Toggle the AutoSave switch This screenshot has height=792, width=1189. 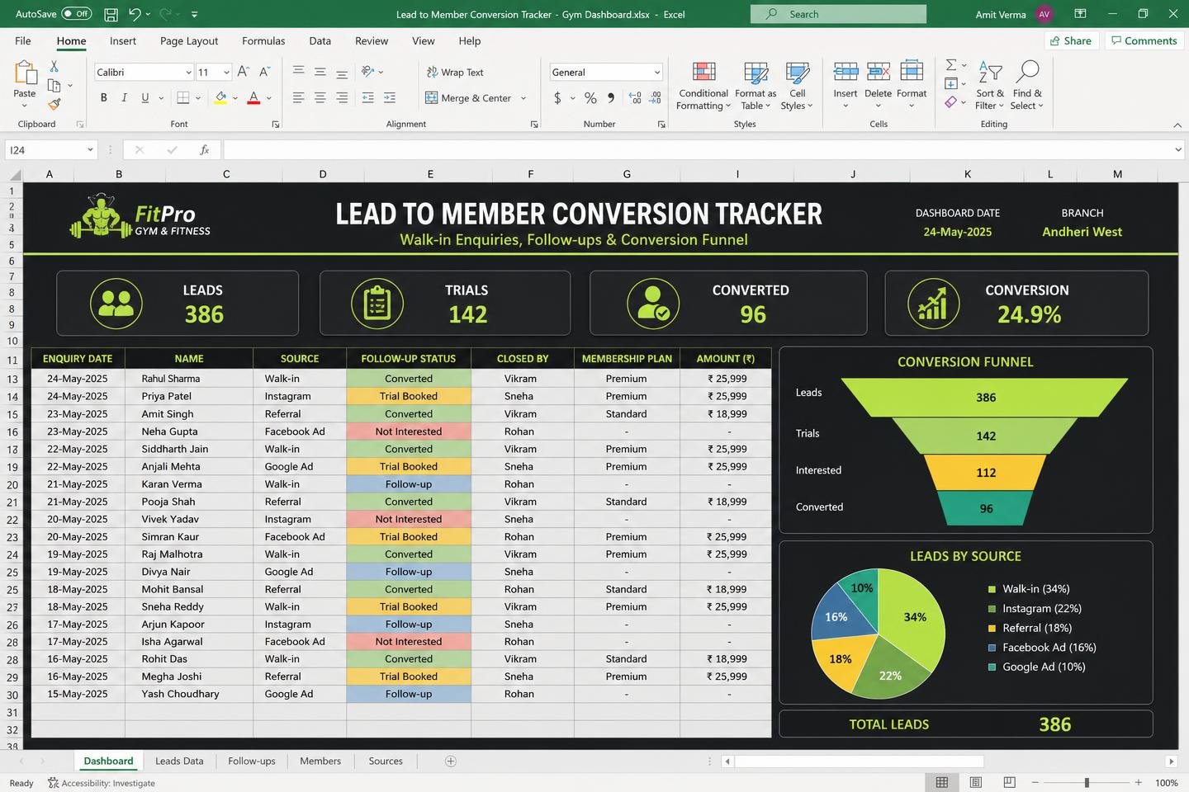click(x=77, y=14)
